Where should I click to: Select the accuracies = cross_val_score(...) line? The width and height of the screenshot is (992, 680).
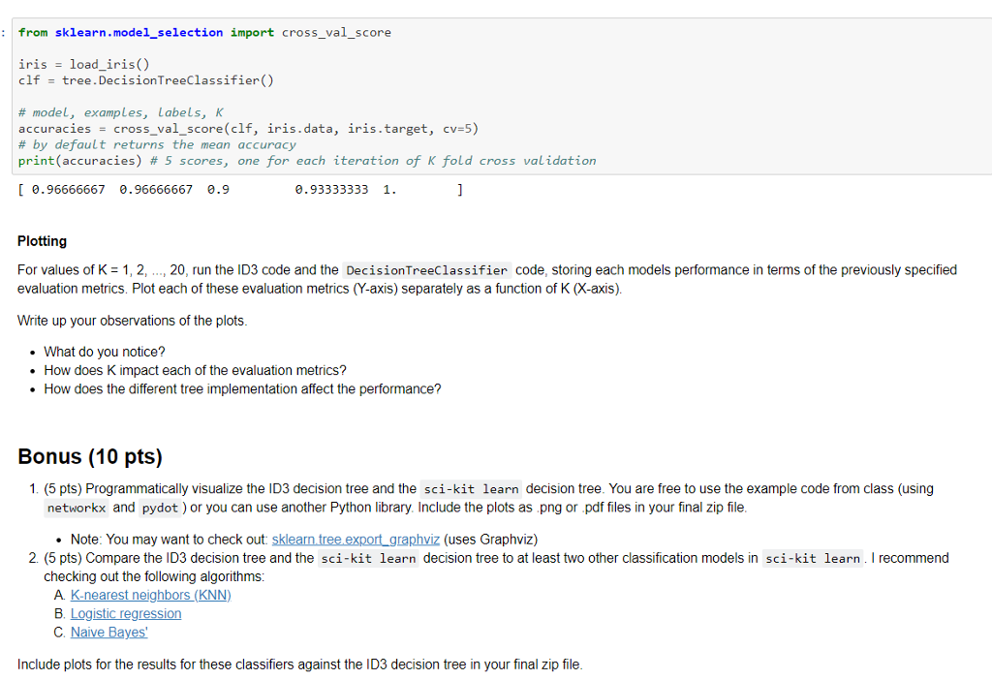247,128
